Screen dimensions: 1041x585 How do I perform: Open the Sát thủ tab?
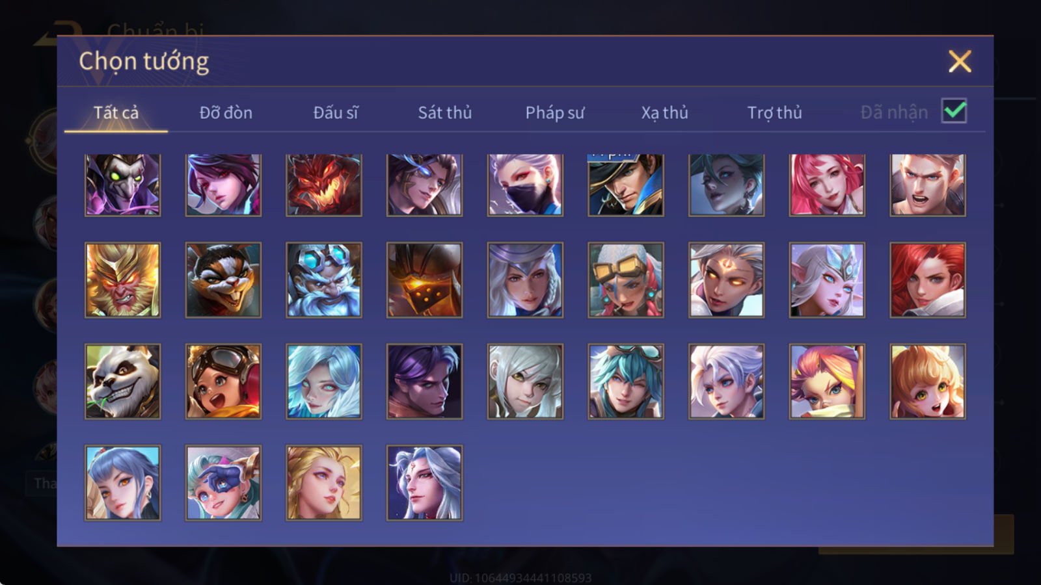[445, 112]
